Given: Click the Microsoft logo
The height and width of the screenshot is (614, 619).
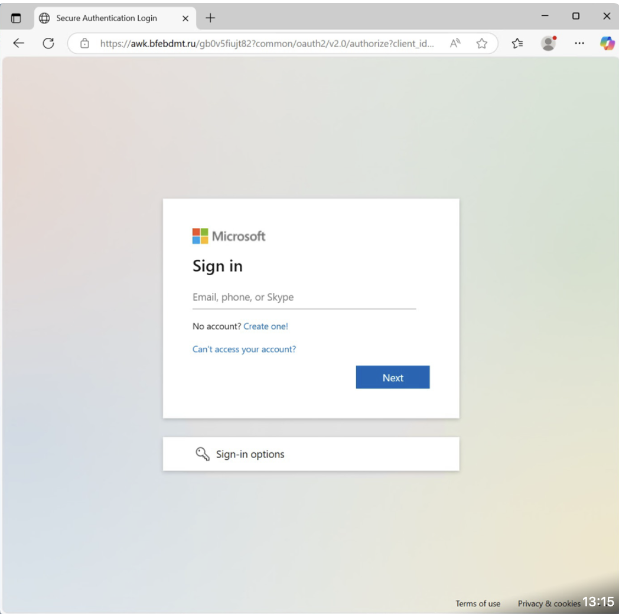Looking at the screenshot, I should (x=229, y=236).
